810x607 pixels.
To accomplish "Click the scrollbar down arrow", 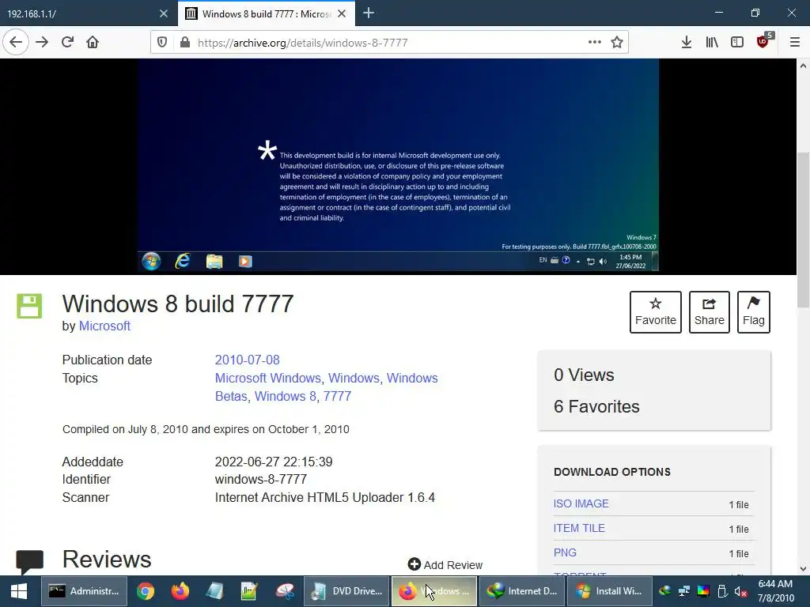I will coord(803,569).
